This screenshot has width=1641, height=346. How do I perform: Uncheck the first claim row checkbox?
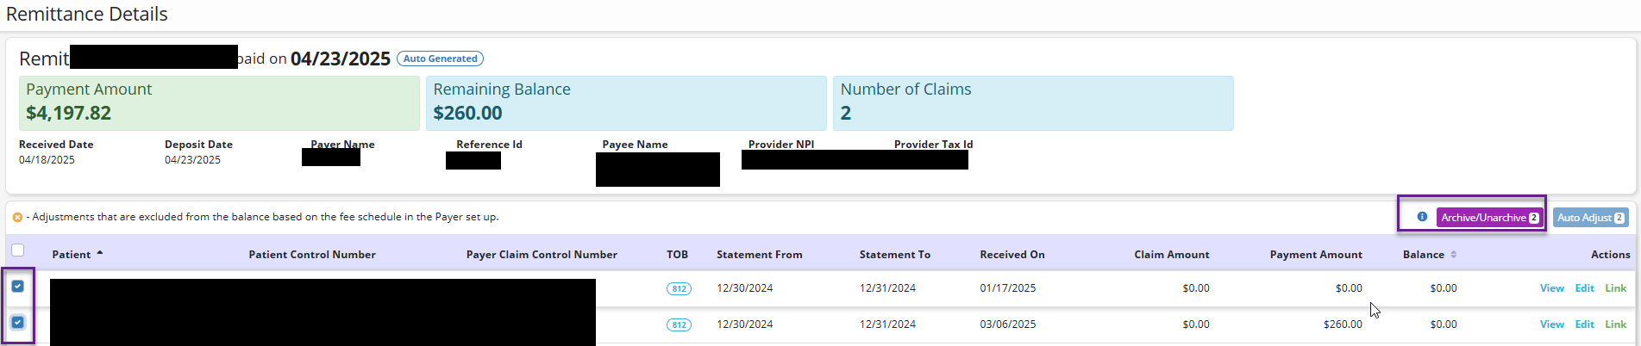[x=18, y=287]
